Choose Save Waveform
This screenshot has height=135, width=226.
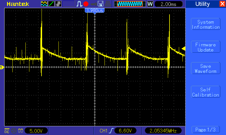[x=206, y=68]
